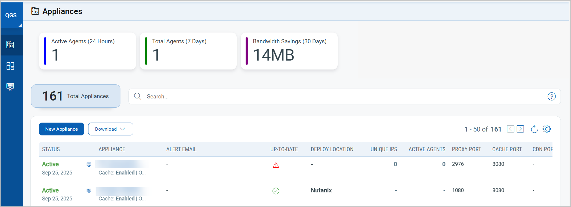This screenshot has height=207, width=571.
Task: Open the QGS module picker
Action: (x=11, y=16)
